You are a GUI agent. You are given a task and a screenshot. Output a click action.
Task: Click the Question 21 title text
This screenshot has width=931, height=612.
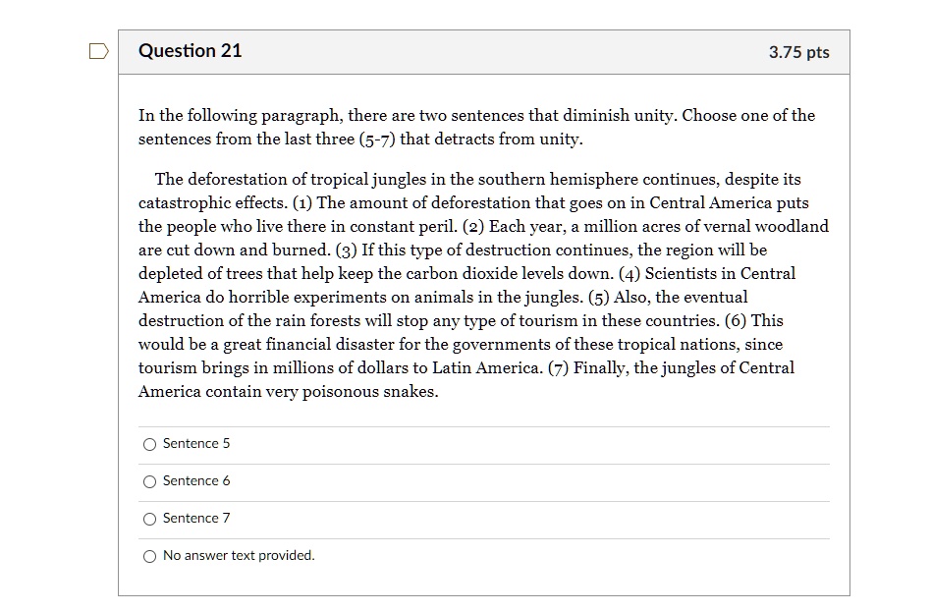(190, 51)
